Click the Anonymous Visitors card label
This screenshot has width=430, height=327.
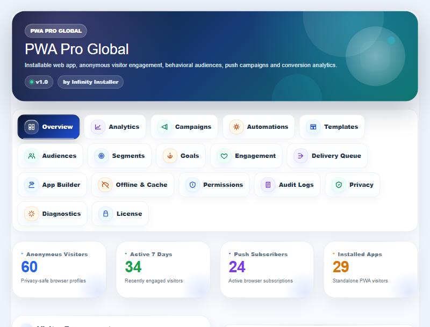(57, 255)
